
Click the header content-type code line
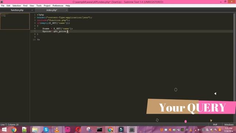point(65,17)
